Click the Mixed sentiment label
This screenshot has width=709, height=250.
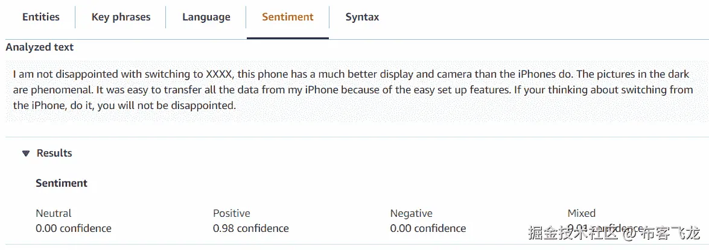(582, 213)
